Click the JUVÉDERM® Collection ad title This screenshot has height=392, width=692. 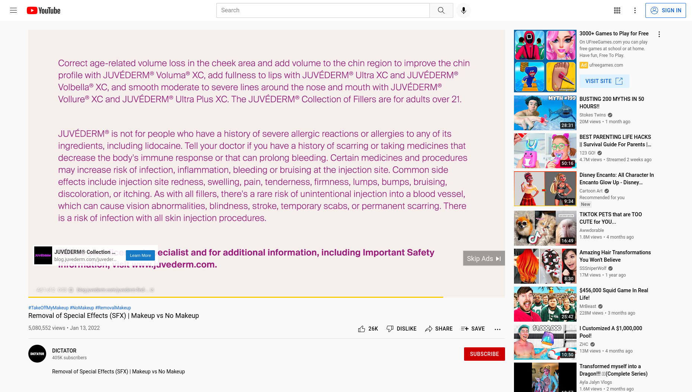point(85,252)
